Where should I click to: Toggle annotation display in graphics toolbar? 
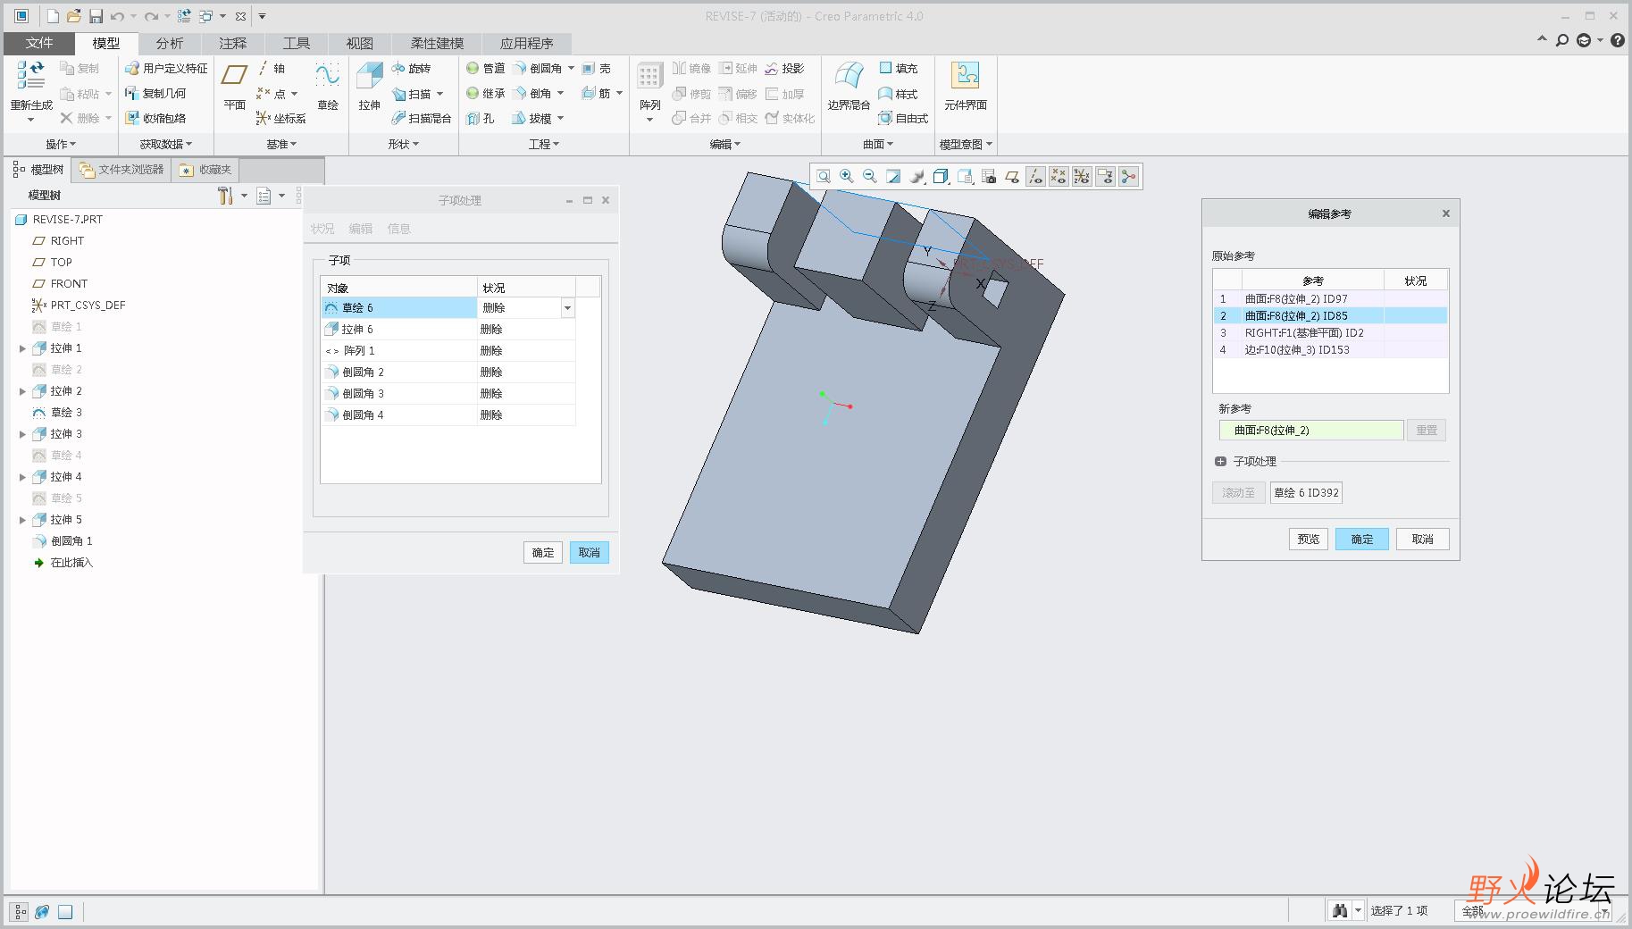tap(1105, 177)
